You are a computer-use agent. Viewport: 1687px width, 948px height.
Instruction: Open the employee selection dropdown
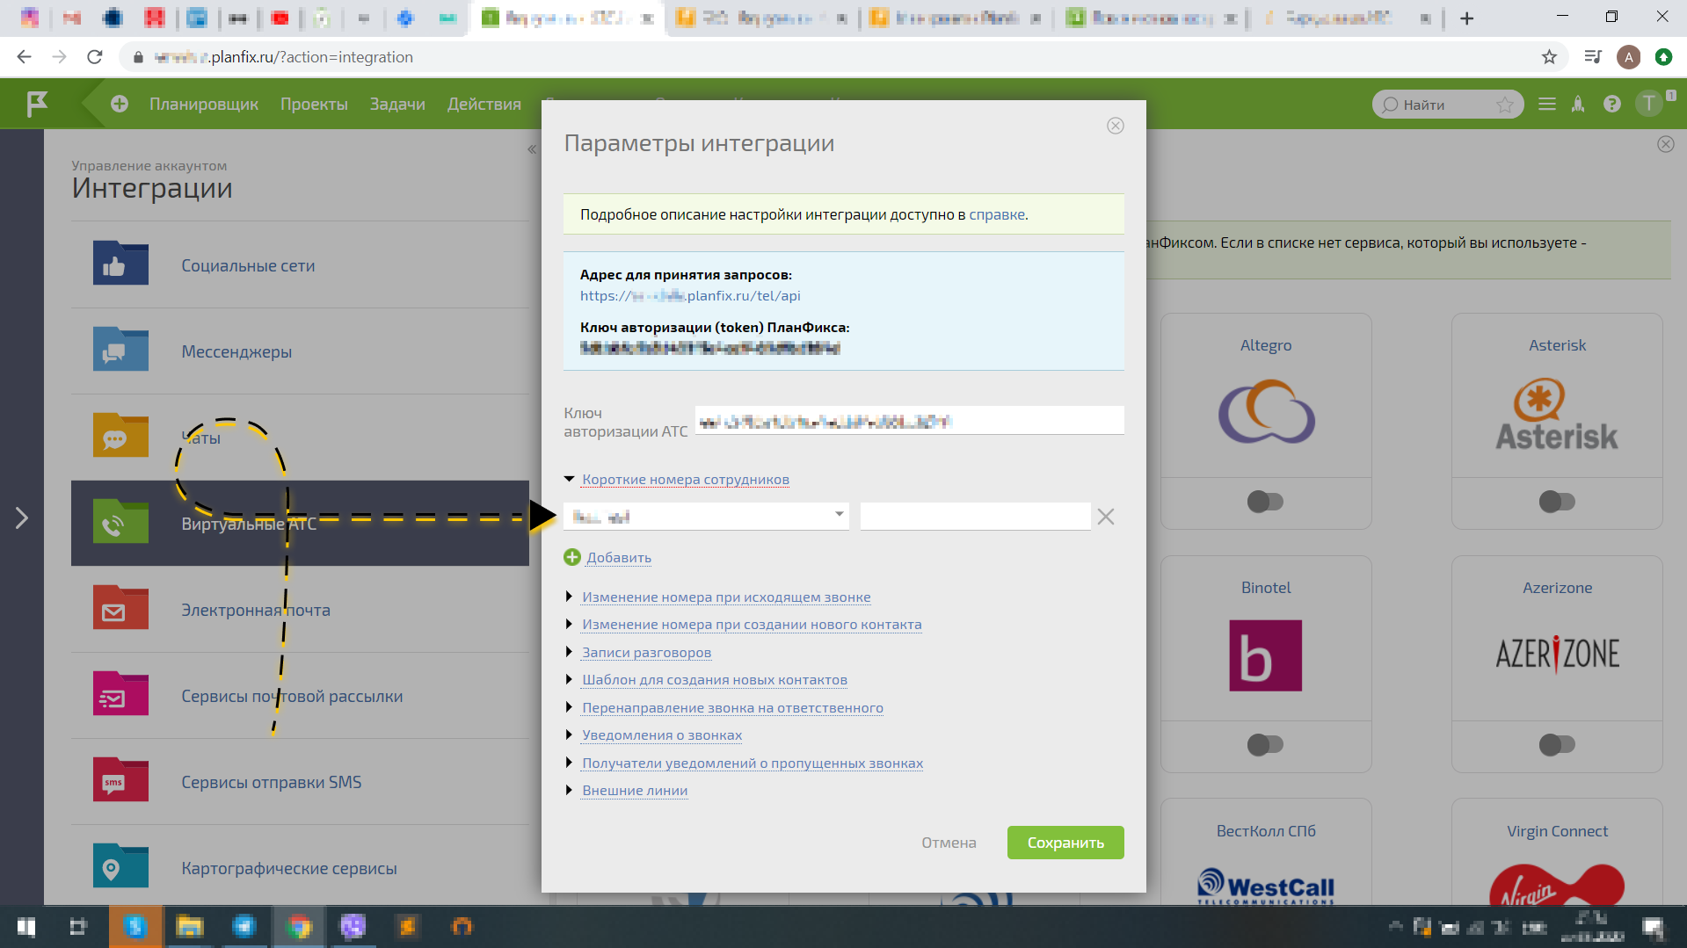point(706,517)
